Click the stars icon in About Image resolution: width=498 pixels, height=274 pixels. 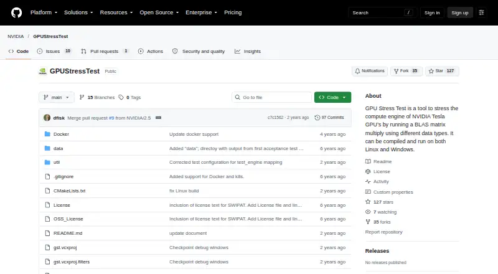pos(368,202)
